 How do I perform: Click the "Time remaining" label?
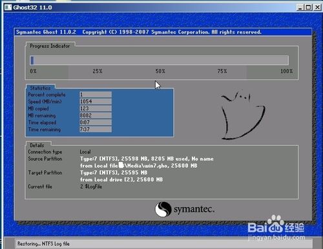coord(45,130)
